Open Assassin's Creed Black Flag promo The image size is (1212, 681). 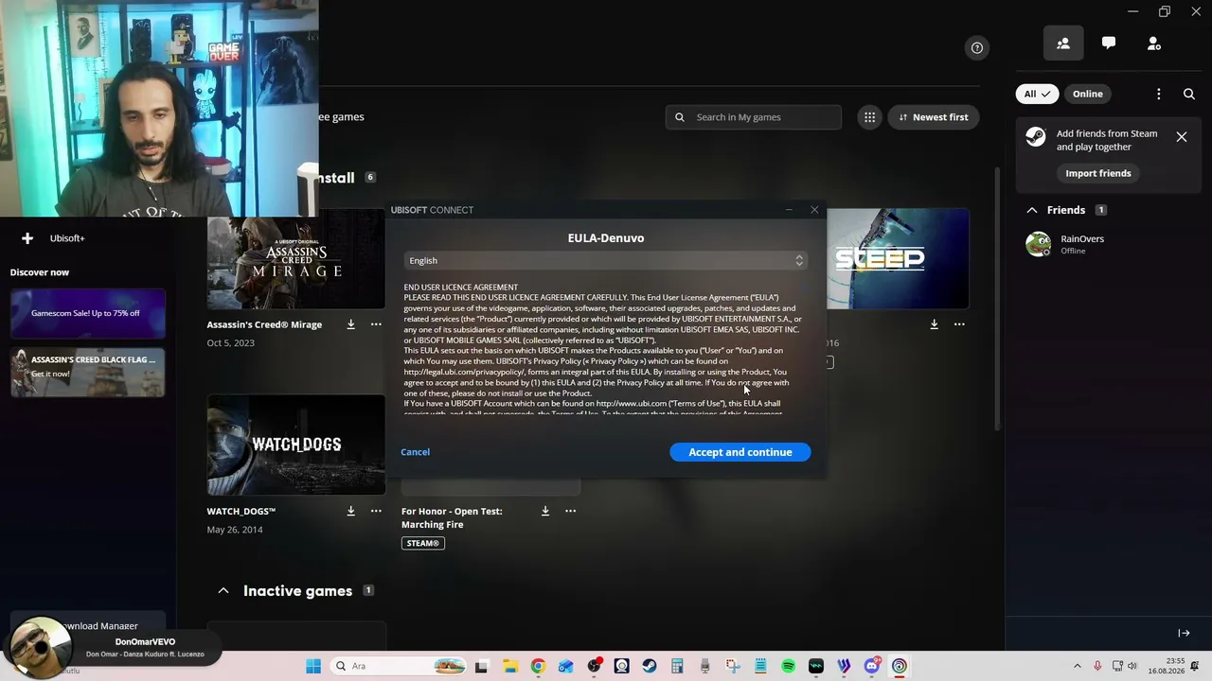(x=88, y=373)
